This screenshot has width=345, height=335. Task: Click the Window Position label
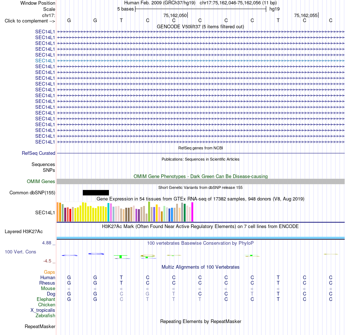(x=38, y=3)
